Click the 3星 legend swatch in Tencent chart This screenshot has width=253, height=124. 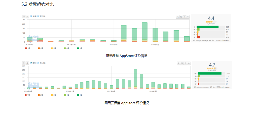point(52,48)
